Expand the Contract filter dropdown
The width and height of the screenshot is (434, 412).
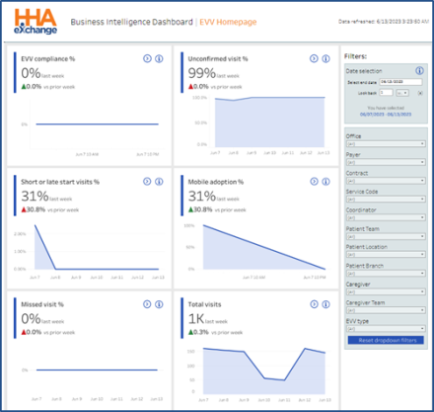[386, 181]
